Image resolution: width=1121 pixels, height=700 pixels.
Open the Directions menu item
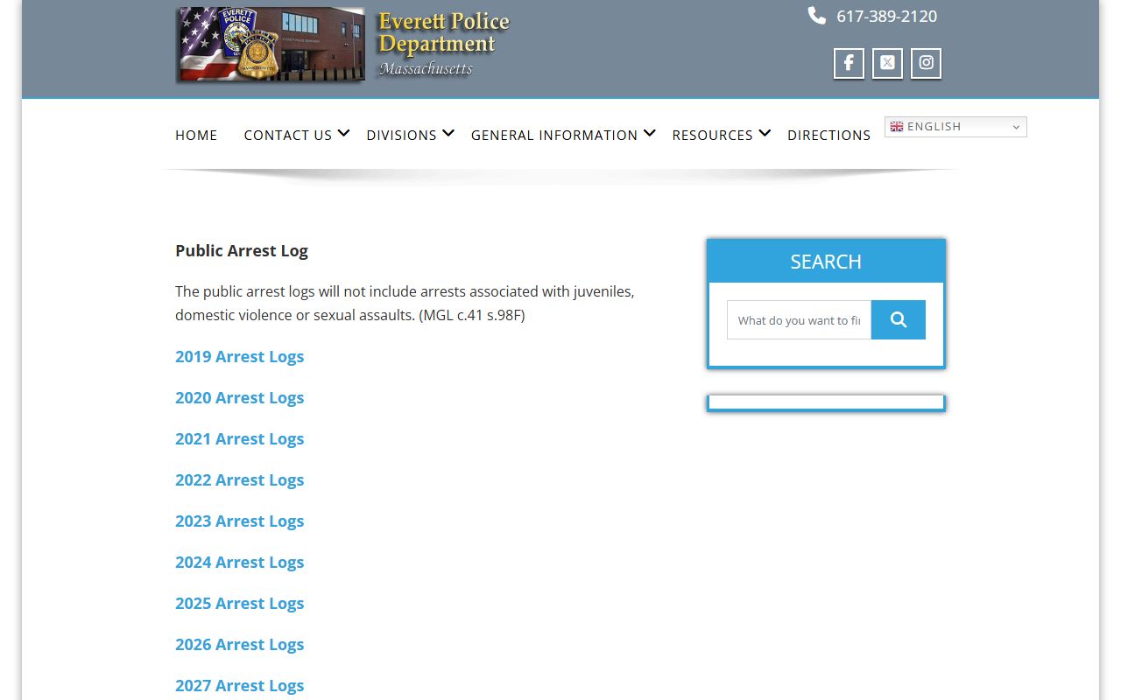[828, 135]
